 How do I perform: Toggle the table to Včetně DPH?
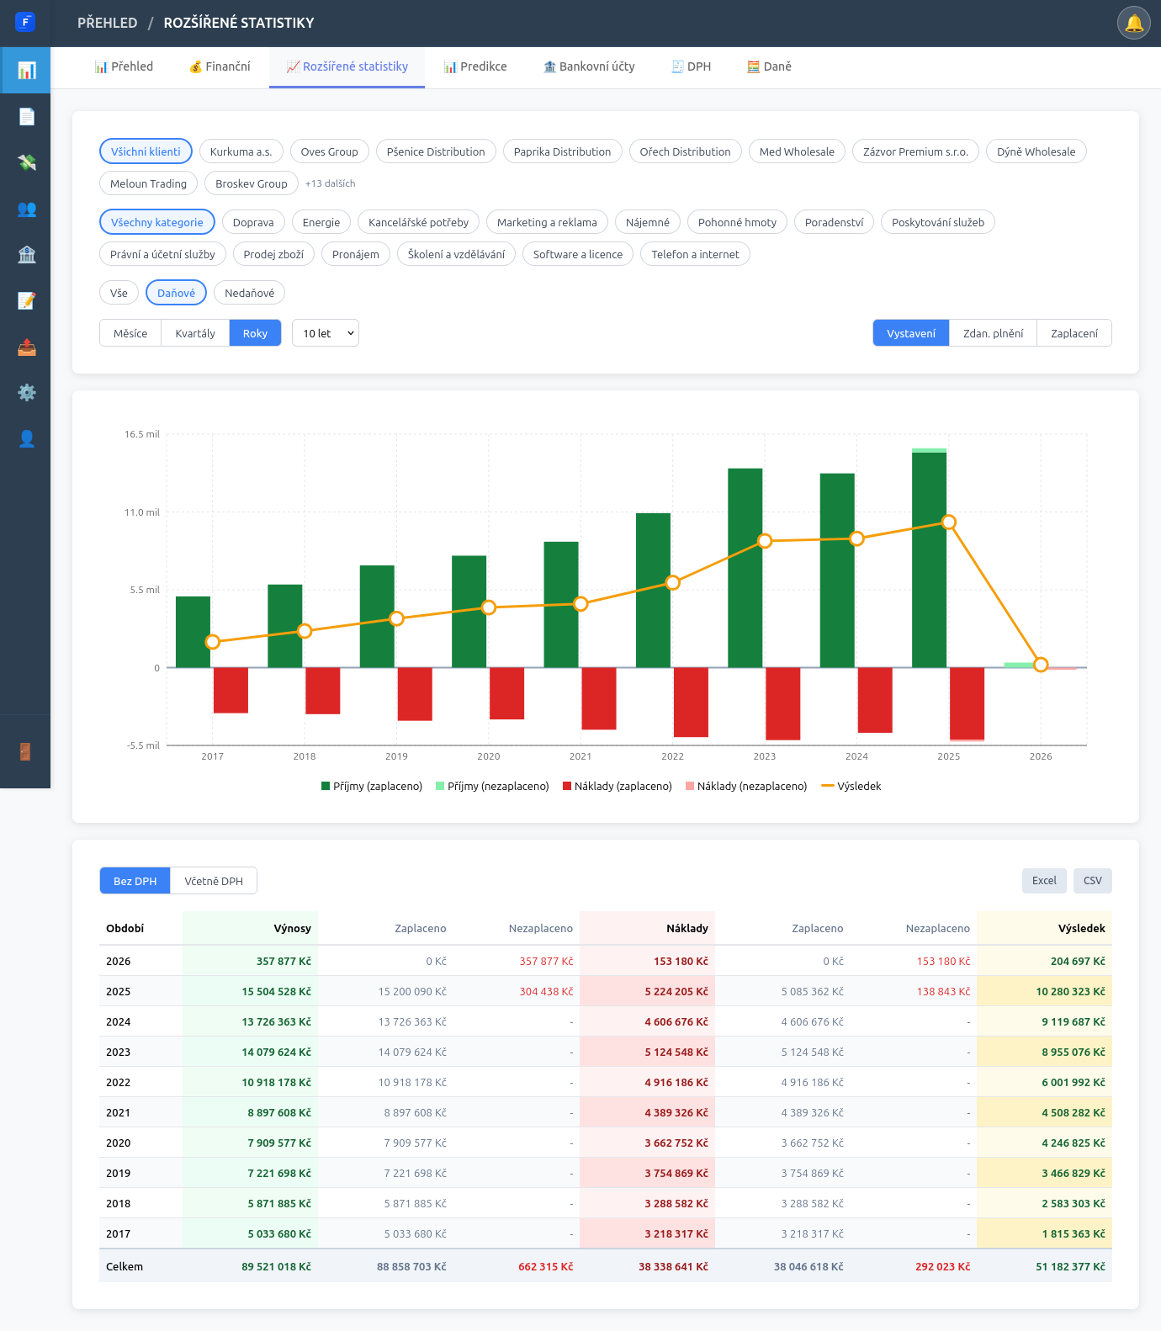pyautogui.click(x=214, y=881)
